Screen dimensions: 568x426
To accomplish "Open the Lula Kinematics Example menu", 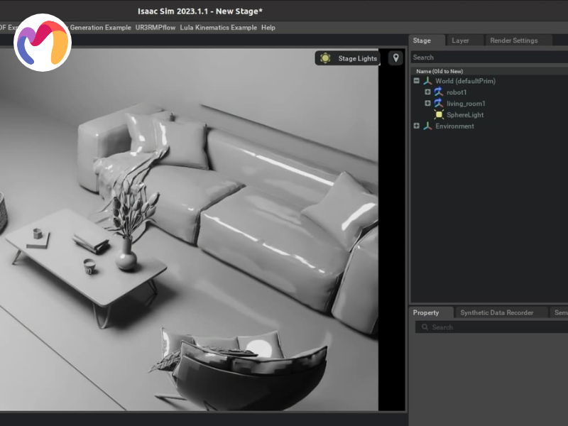I will [x=218, y=28].
